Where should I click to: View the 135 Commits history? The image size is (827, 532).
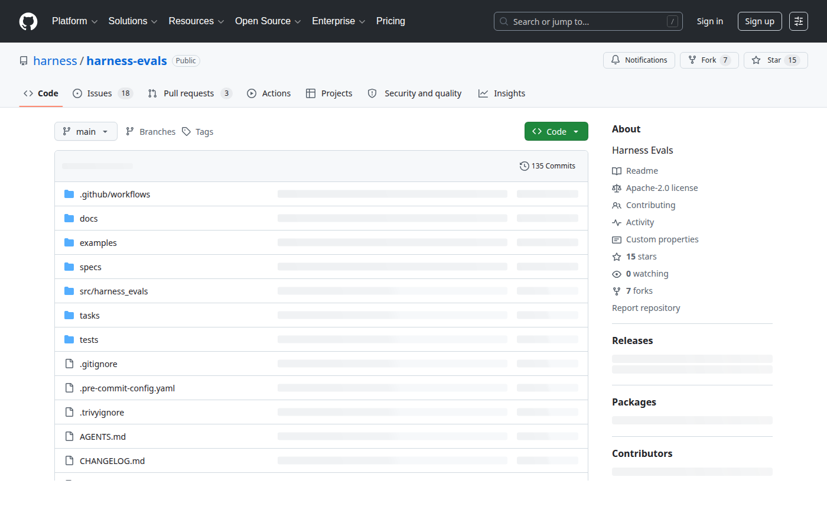pos(548,166)
